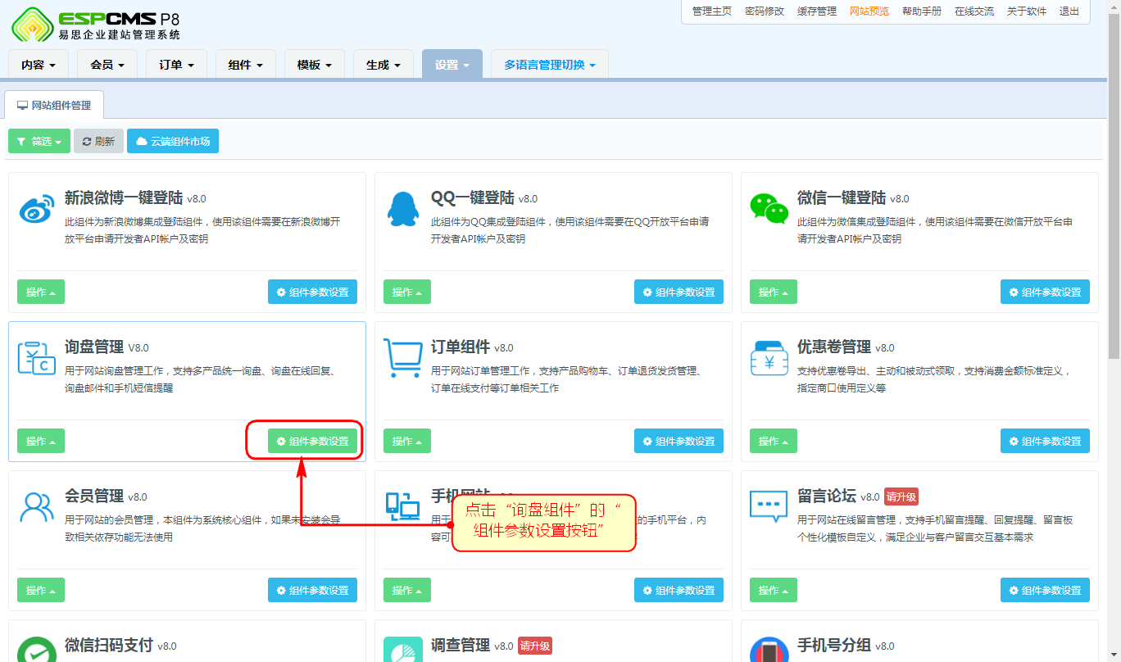Expand 操作 menu for 订单组件
This screenshot has width=1121, height=662.
coord(407,441)
